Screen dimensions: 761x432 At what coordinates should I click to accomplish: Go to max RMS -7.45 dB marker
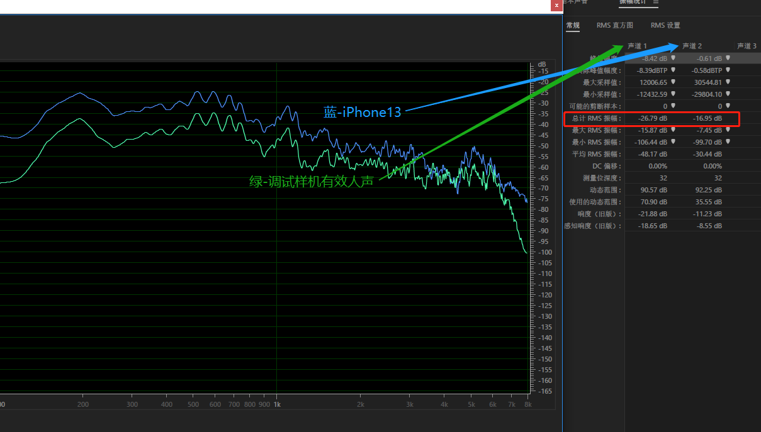728,130
